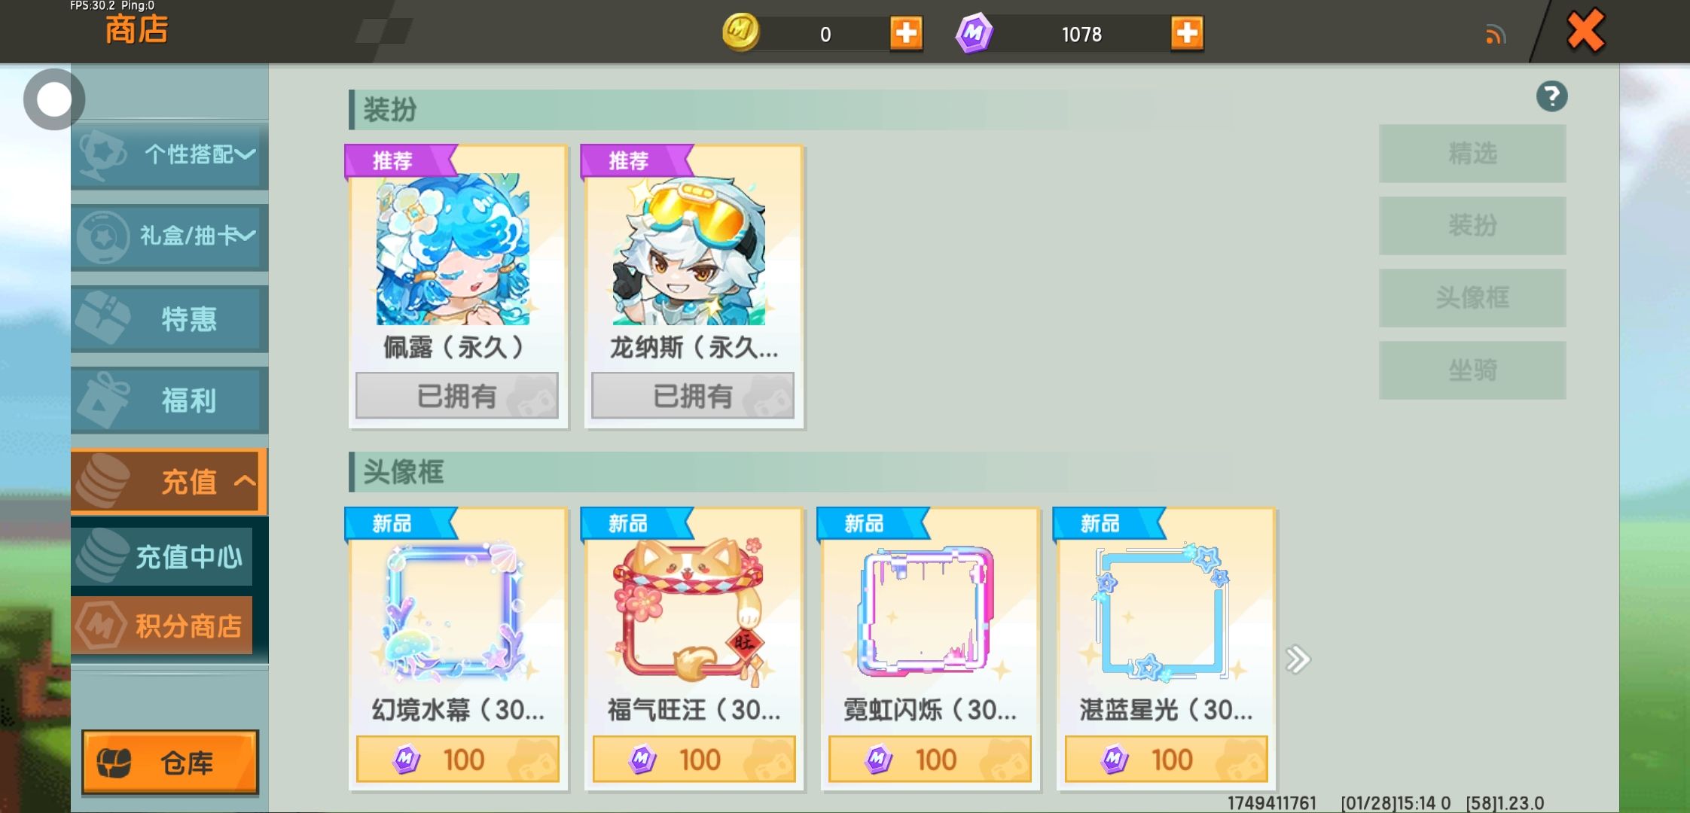Image resolution: width=1690 pixels, height=813 pixels.
Task: Open the help question mark icon
Action: [x=1551, y=96]
